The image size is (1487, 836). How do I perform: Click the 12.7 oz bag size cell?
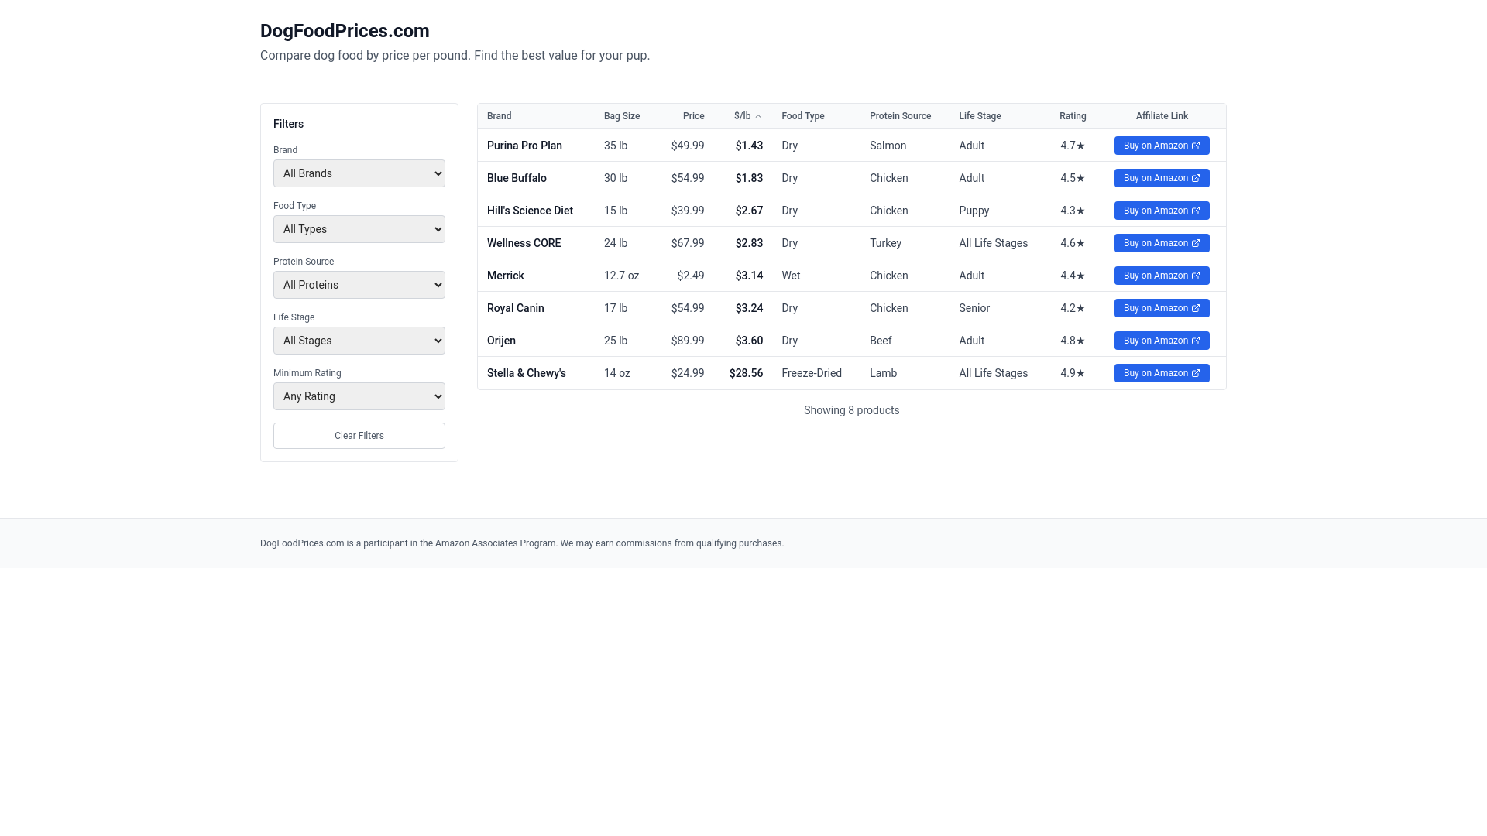coord(621,276)
